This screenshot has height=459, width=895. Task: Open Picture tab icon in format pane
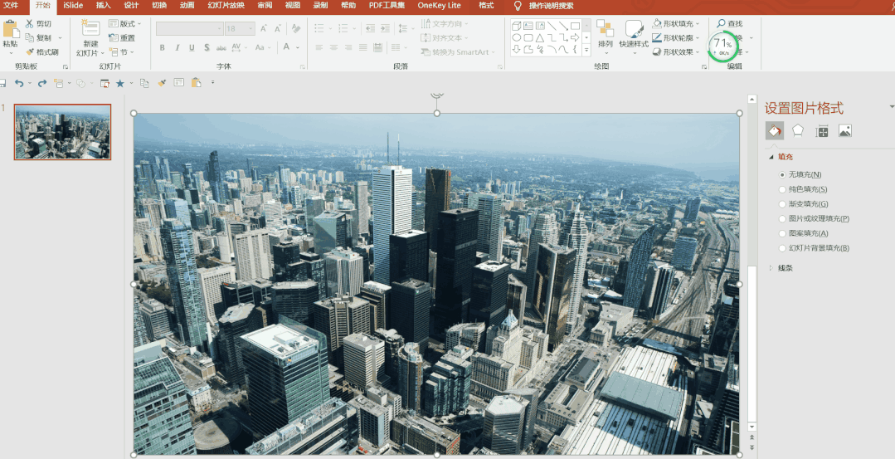[844, 131]
